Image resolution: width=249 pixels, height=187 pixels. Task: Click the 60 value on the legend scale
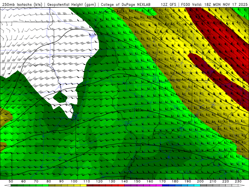click(x=23, y=181)
